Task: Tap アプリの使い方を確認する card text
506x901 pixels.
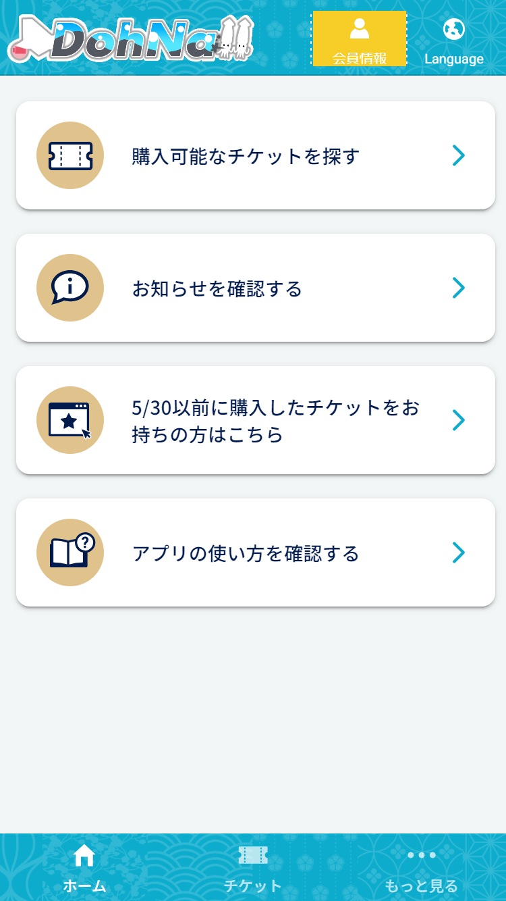Action: (x=246, y=554)
